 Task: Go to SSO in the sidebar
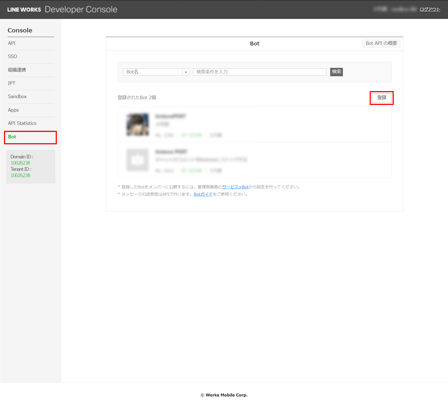12,56
